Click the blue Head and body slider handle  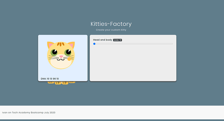94,44
